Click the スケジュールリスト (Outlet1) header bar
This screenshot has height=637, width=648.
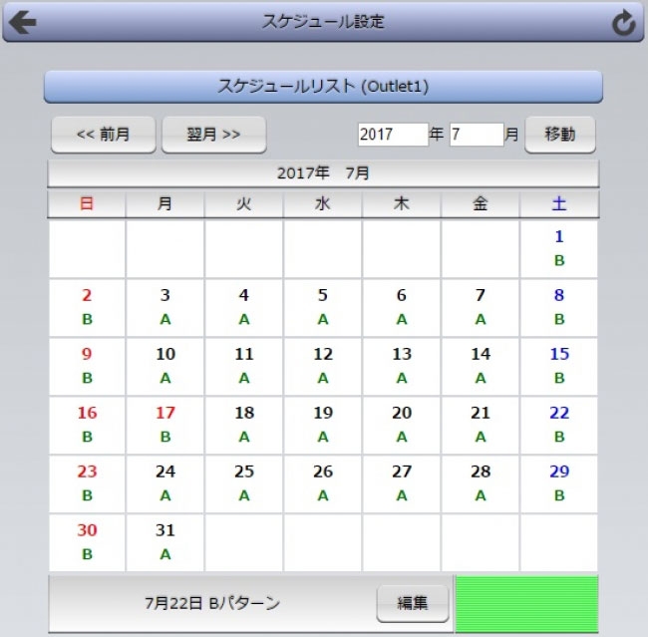click(x=323, y=87)
